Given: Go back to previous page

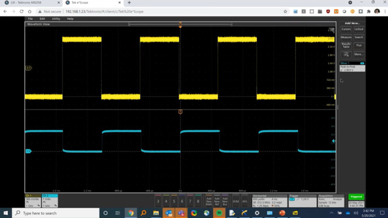Looking at the screenshot, I should [5, 12].
